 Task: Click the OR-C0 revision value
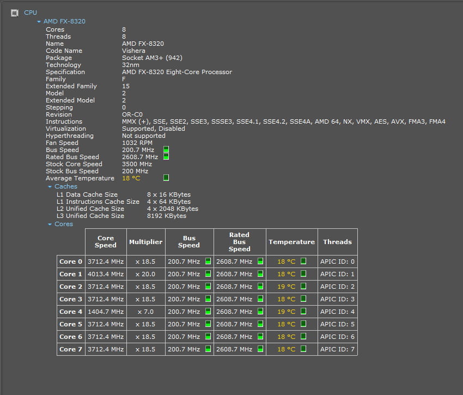point(132,114)
